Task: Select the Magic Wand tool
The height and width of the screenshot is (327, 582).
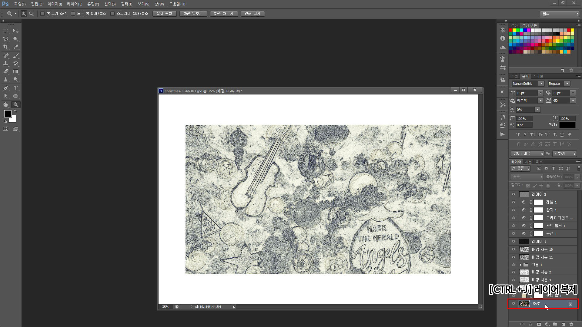Action: pyautogui.click(x=16, y=39)
